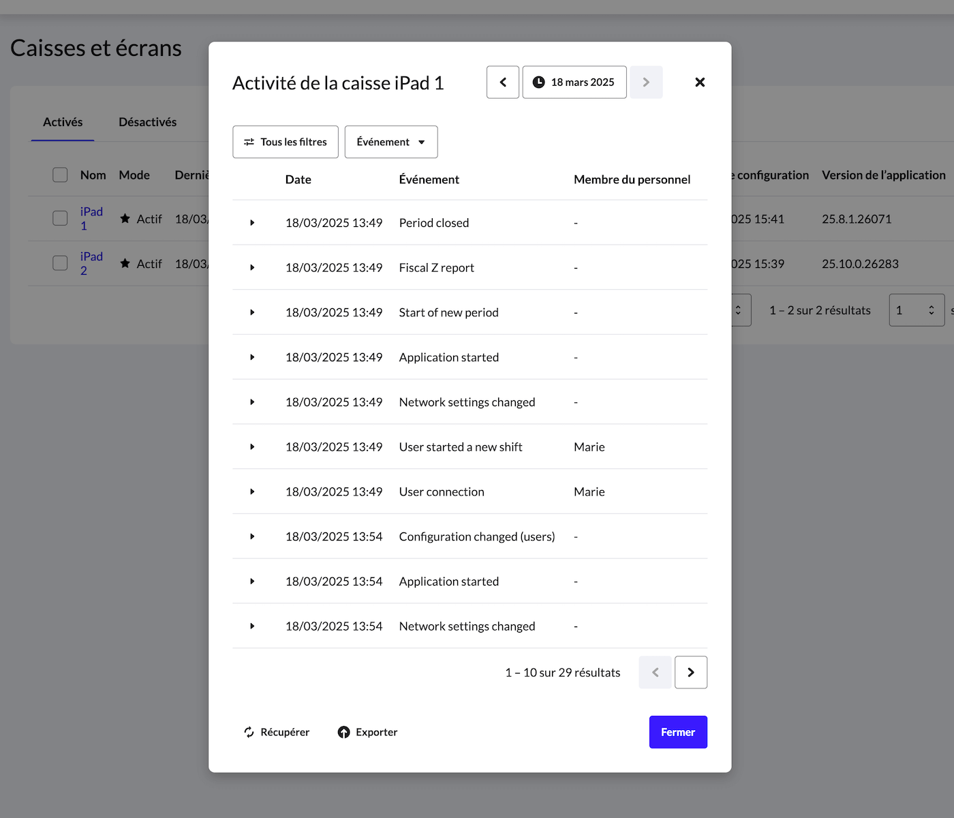Sort by Nom column header
The image size is (954, 818).
[x=93, y=175]
